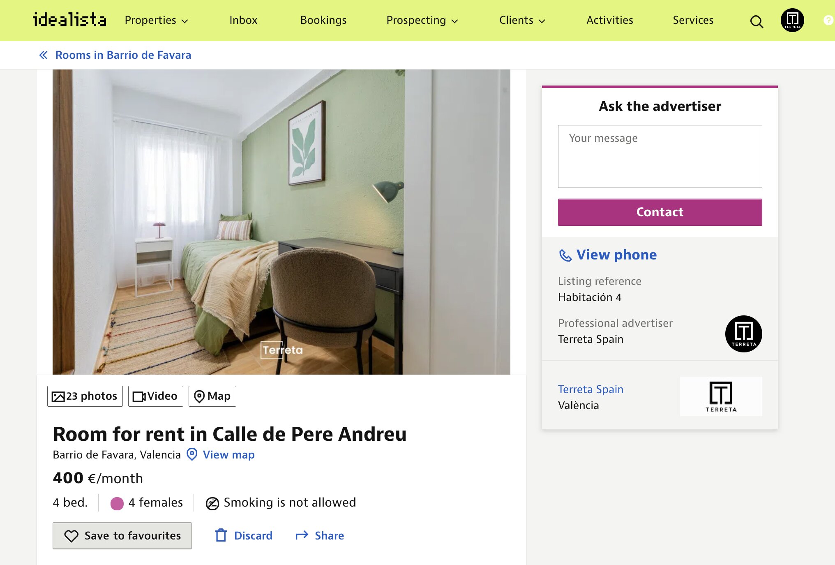This screenshot has width=835, height=565.
Task: Click the help question mark icon
Action: 828,20
